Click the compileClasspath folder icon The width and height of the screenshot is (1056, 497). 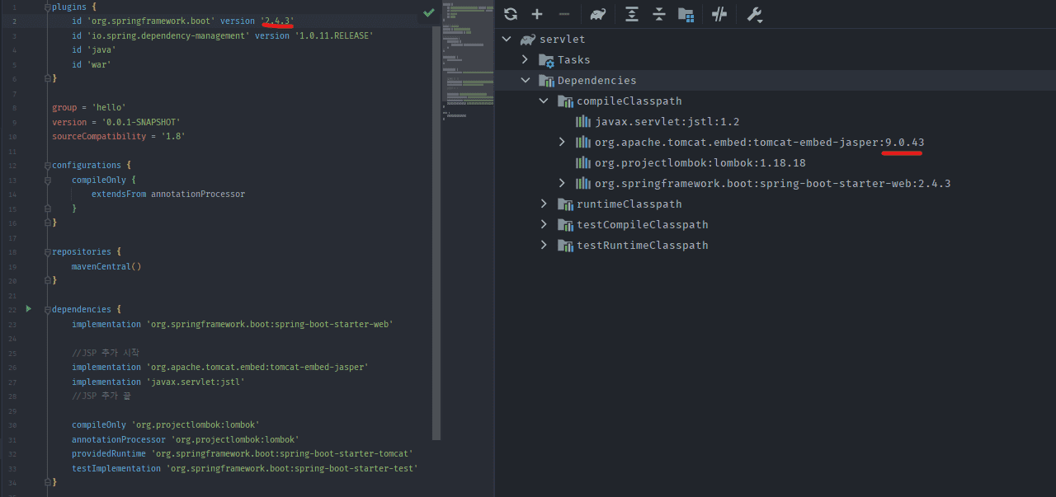click(x=565, y=101)
